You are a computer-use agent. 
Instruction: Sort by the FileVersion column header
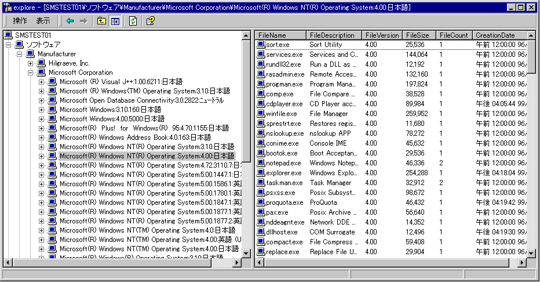[382, 35]
